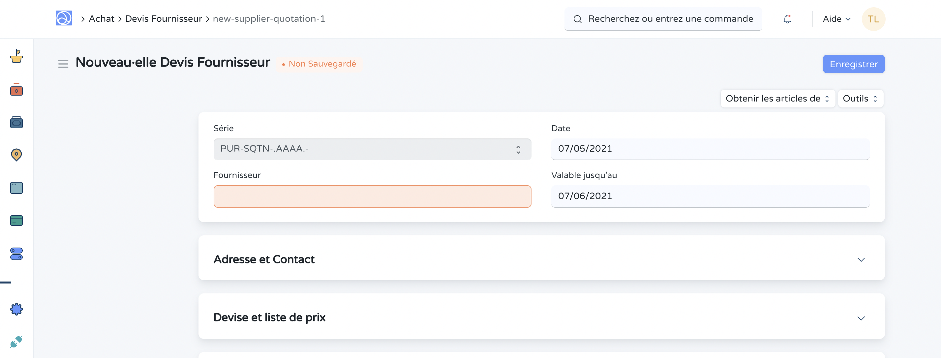941x358 pixels.
Task: Open the "Obtenir les articles de" dropdown
Action: 777,99
